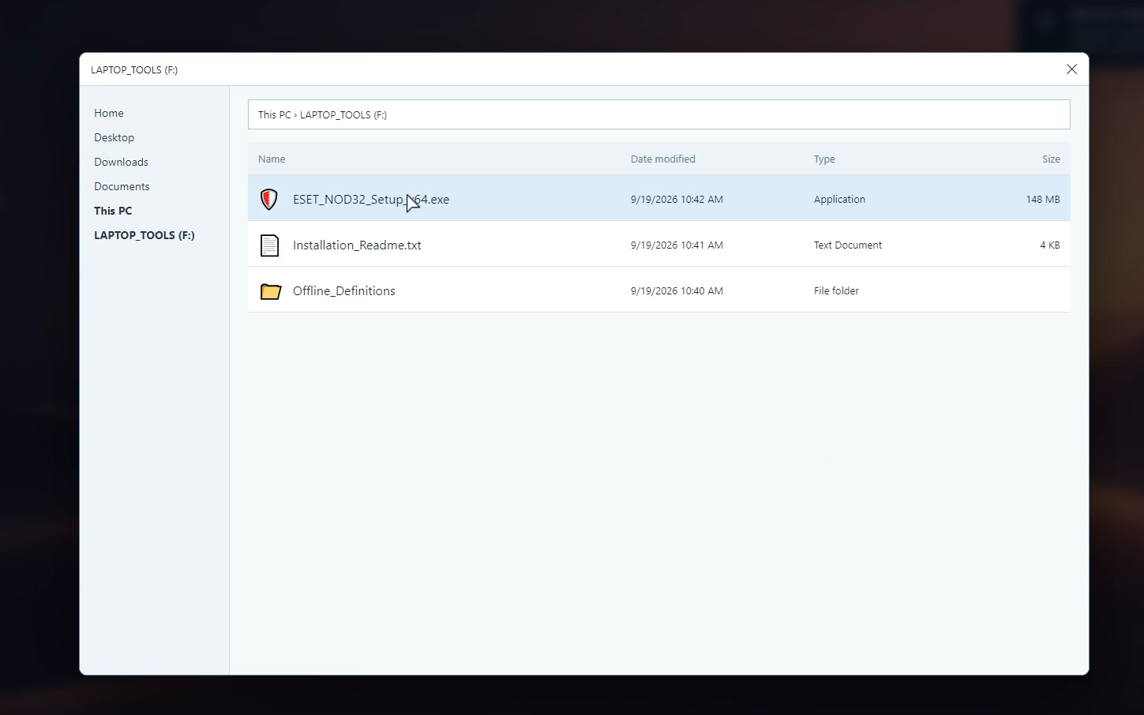Click the yellow folder icon for Offline_Definitions
The image size is (1144, 715).
click(270, 291)
